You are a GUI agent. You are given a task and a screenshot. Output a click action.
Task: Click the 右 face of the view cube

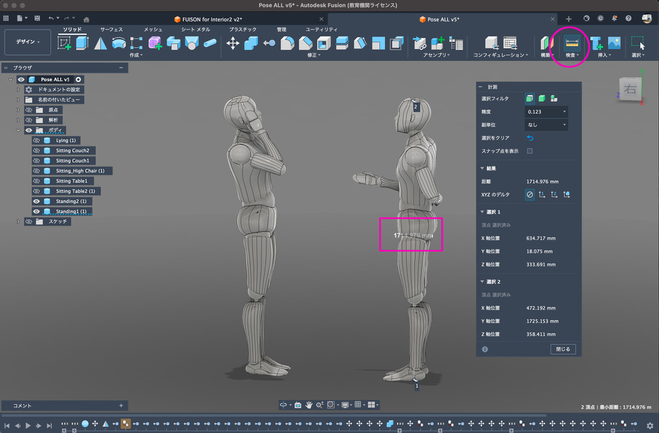click(629, 89)
